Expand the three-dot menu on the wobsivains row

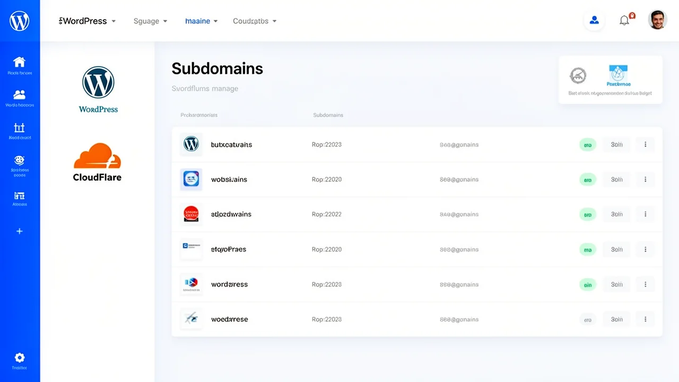[x=645, y=179]
